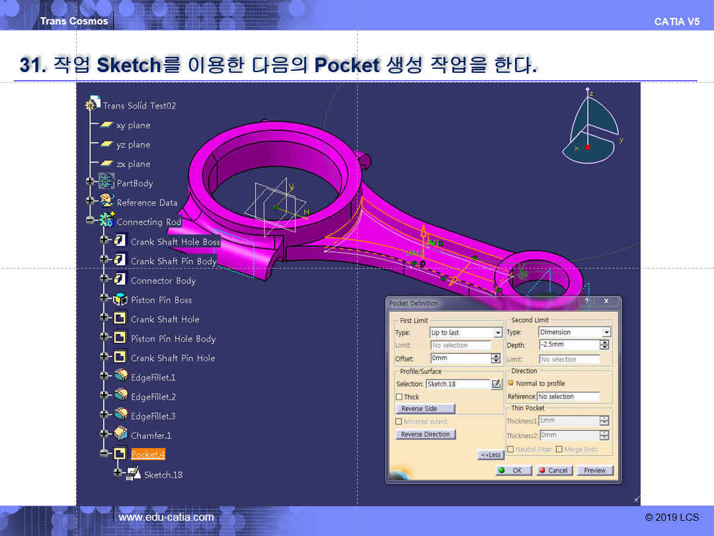Toggle the Normal to profile checkbox

coord(510,383)
